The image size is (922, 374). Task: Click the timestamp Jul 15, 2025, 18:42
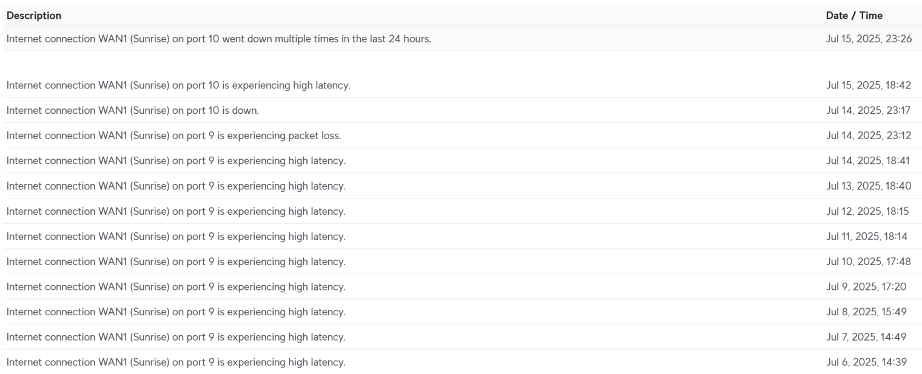pos(868,85)
